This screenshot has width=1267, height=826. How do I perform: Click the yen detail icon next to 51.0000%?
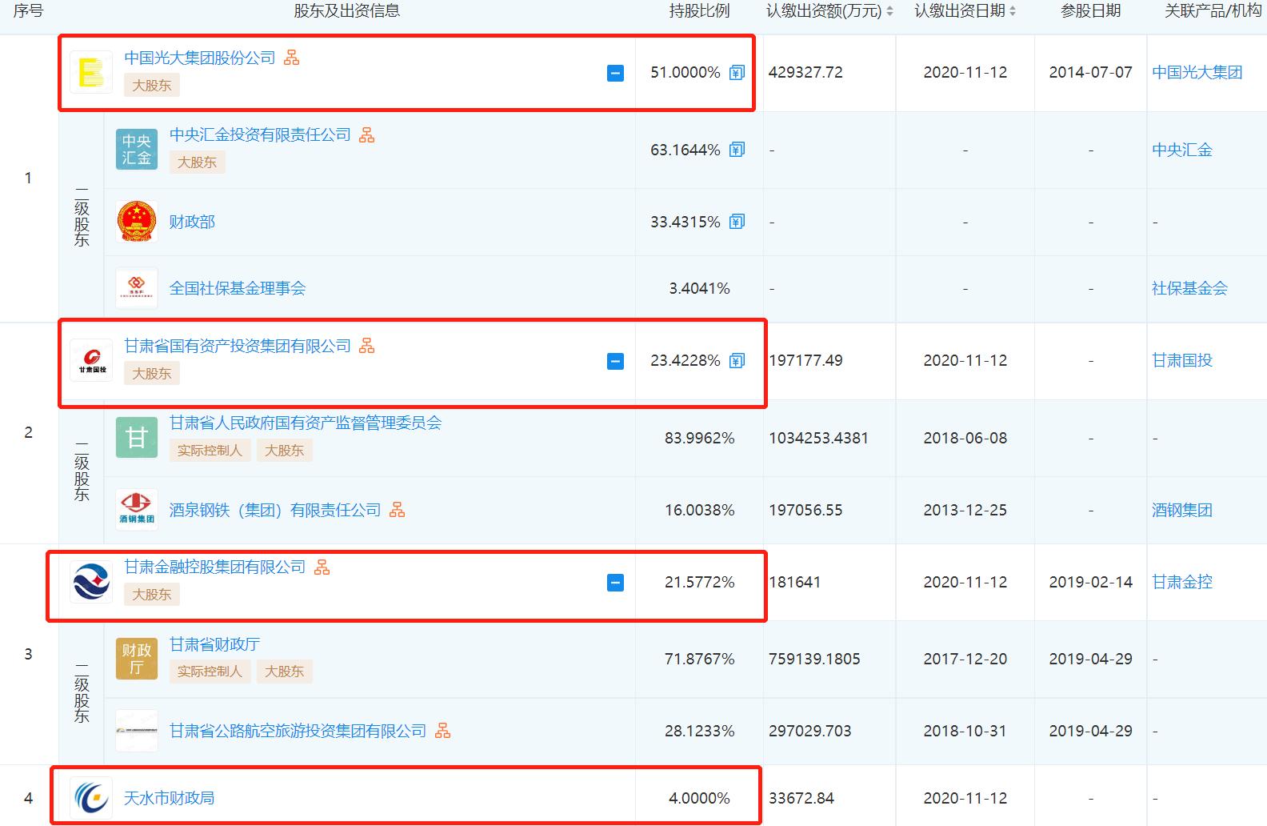click(737, 73)
